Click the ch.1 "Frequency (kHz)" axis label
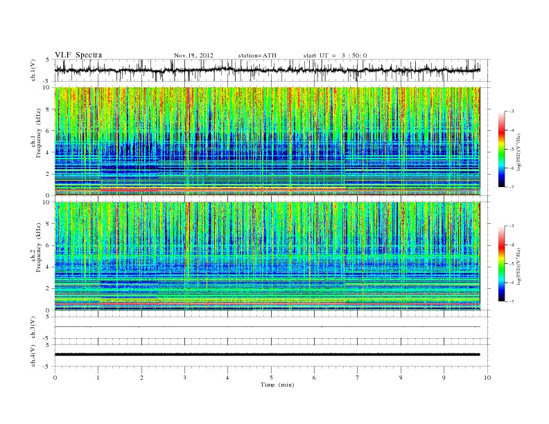This screenshot has height=424, width=549. (39, 133)
